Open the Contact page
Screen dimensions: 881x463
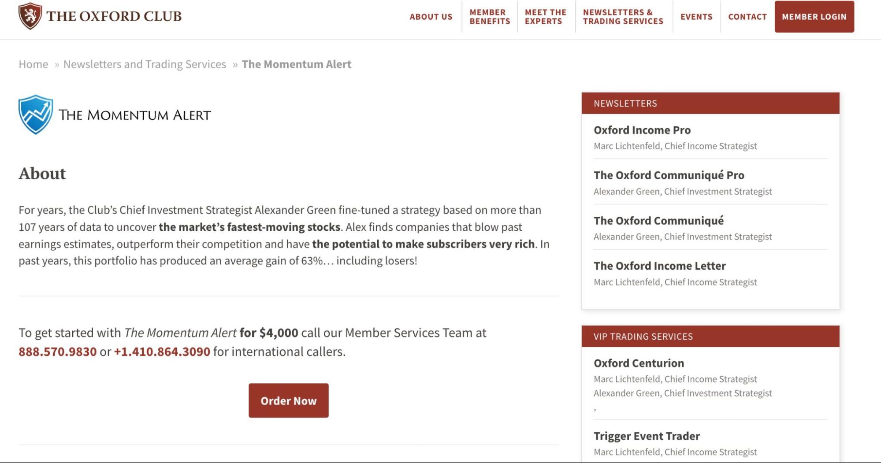pos(747,17)
